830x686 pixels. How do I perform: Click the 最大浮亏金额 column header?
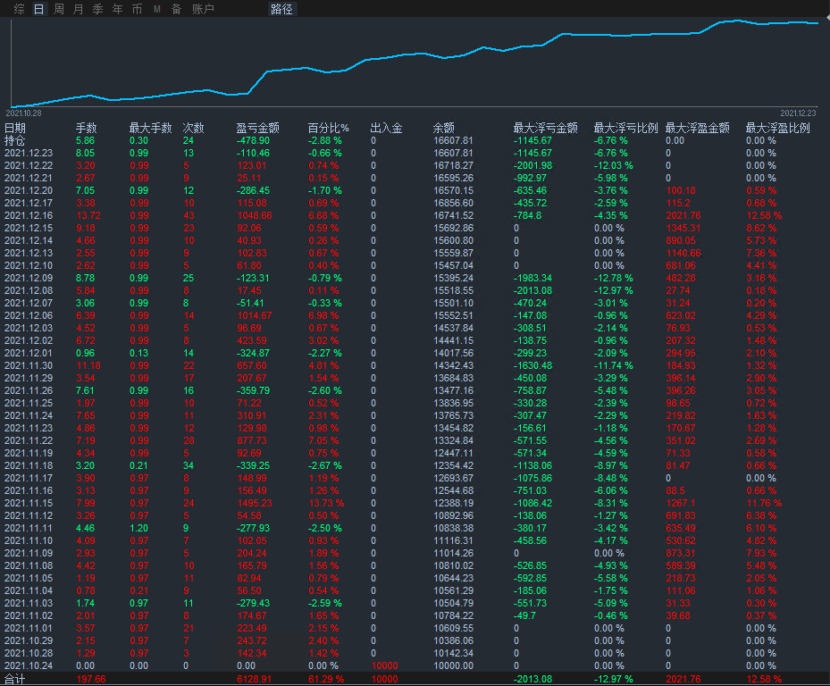point(545,128)
